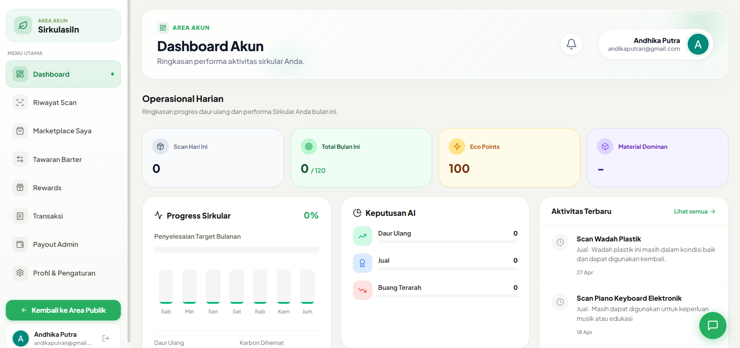Open the Rewards menu item
The width and height of the screenshot is (740, 348).
[63, 188]
